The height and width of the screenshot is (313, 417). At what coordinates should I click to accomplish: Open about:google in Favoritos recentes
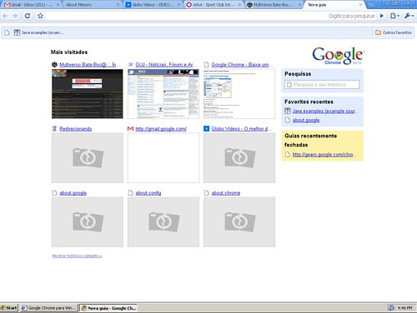(306, 120)
